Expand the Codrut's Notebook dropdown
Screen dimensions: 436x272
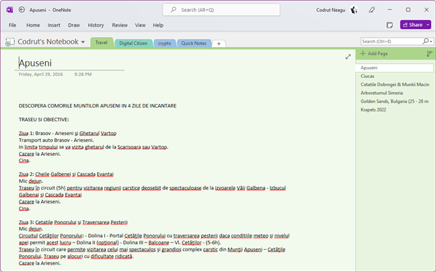tap(83, 42)
